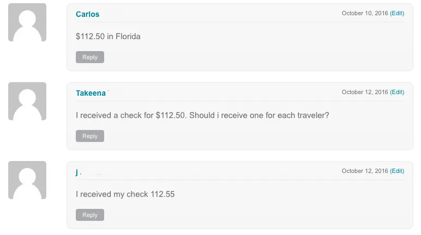The image size is (421, 235).
Task: Click the October 12 date on last comment
Action: pyautogui.click(x=364, y=171)
